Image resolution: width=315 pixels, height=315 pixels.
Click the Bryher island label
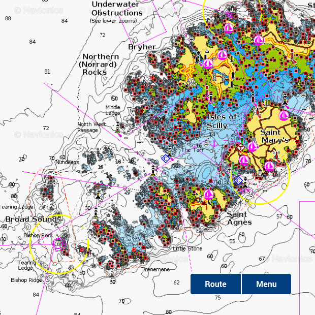click(142, 47)
